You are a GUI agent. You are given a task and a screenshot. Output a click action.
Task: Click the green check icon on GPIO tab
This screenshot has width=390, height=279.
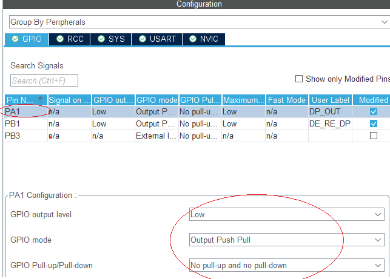(15, 39)
